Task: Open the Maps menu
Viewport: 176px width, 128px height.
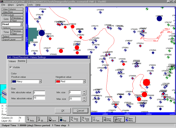Action: (x=11, y=5)
